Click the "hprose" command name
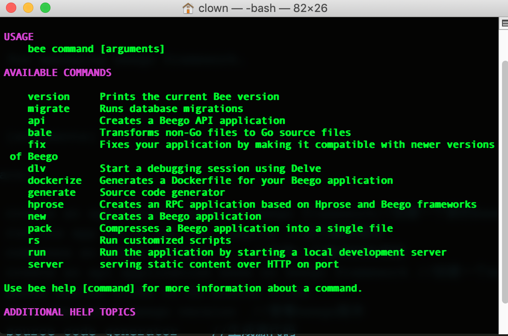The height and width of the screenshot is (336, 508). coord(46,205)
